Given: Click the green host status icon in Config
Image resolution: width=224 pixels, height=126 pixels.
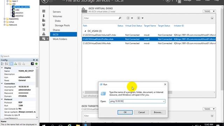Looking at the screenshot, I should click(36, 64).
